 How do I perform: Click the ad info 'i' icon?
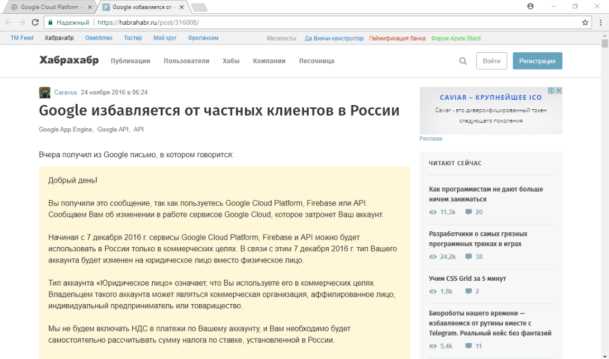tap(551, 90)
